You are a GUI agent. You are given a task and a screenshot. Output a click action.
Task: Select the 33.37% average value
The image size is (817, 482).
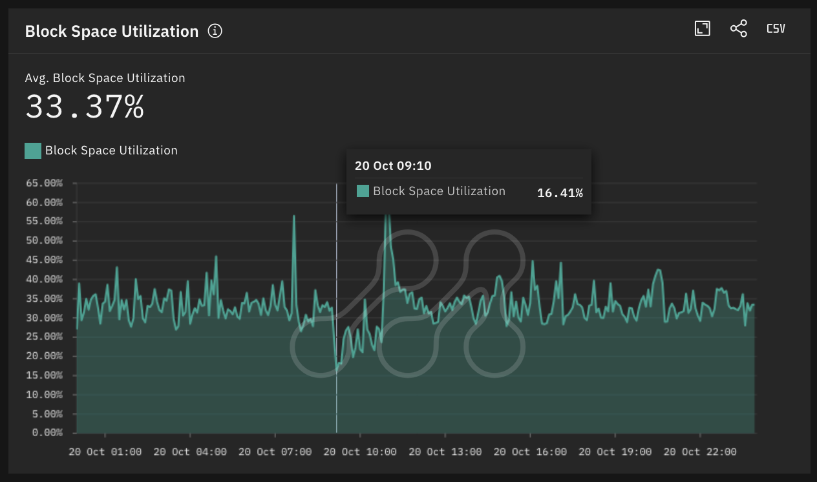pyautogui.click(x=85, y=107)
